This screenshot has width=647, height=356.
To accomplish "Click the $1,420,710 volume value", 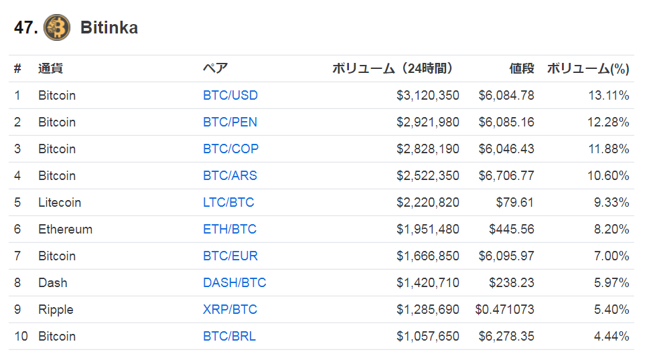I will tap(428, 282).
